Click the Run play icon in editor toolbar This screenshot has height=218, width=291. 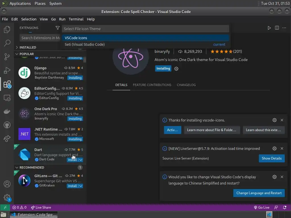(x=269, y=28)
